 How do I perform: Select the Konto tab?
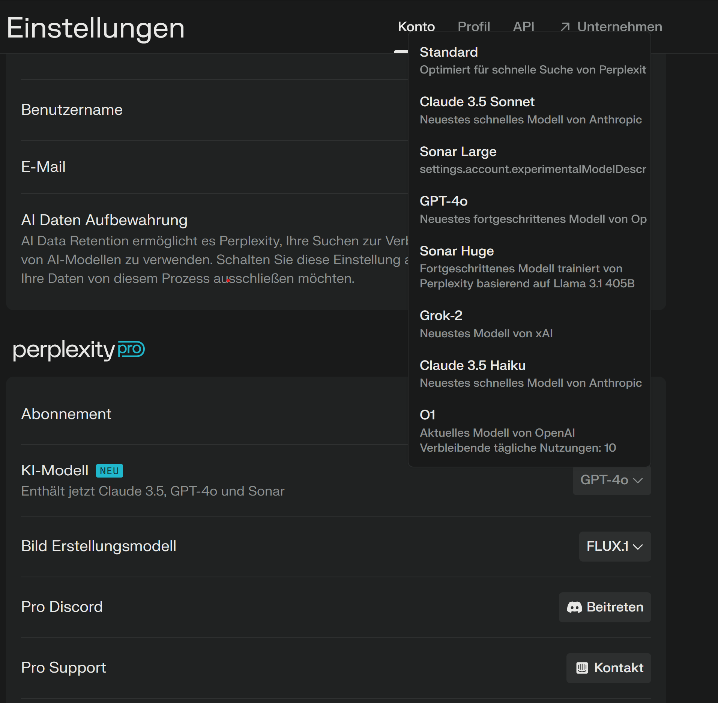tap(416, 26)
